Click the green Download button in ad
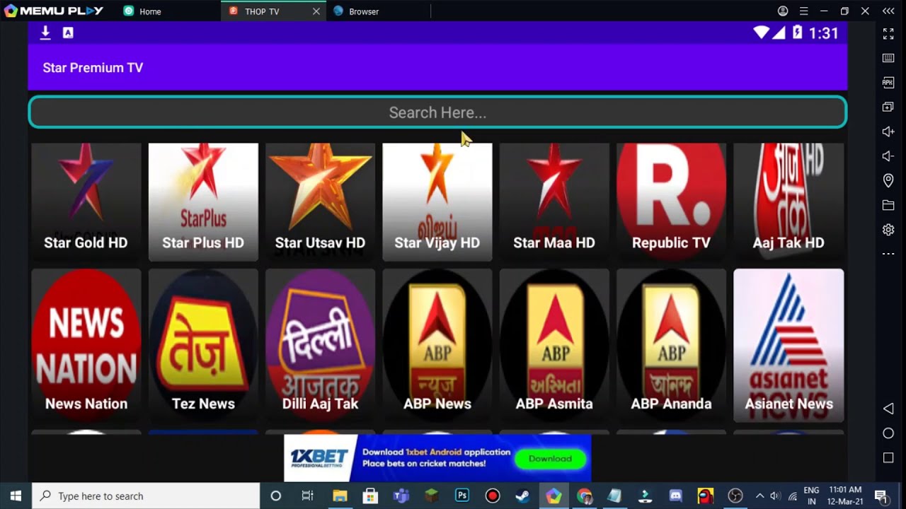Viewport: 906px width, 509px height. [x=550, y=459]
